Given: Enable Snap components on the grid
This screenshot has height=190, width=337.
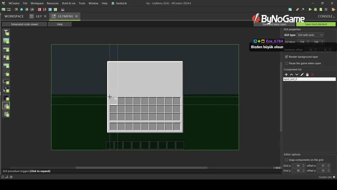Looking at the screenshot, I should pos(286,160).
